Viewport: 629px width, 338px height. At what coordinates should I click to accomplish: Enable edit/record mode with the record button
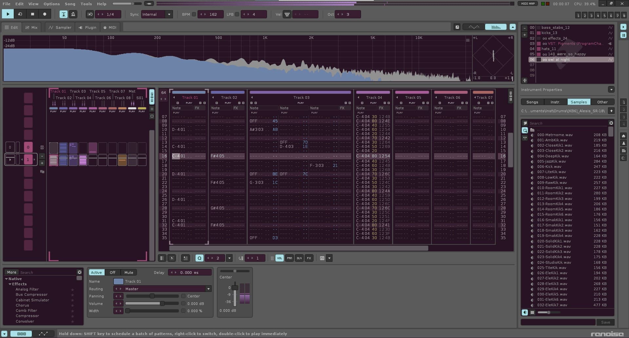(45, 14)
